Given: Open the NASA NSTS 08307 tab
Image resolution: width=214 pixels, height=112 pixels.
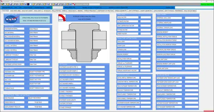Looking at the screenshot, I should (27, 11).
